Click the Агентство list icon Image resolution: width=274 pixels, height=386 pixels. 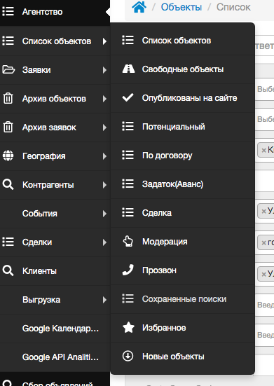pyautogui.click(x=8, y=11)
